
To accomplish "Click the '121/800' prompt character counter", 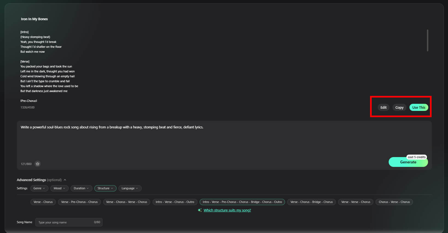I will 26,164.
